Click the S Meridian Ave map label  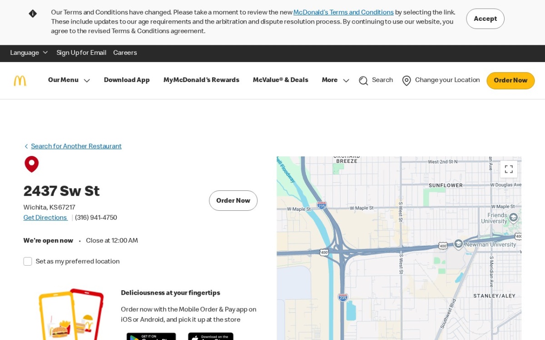[491, 272]
